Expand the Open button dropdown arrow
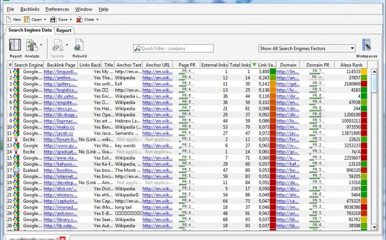386x240 pixels. (45, 20)
